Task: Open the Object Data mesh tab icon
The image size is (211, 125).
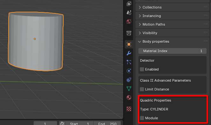Action: pos(129,89)
